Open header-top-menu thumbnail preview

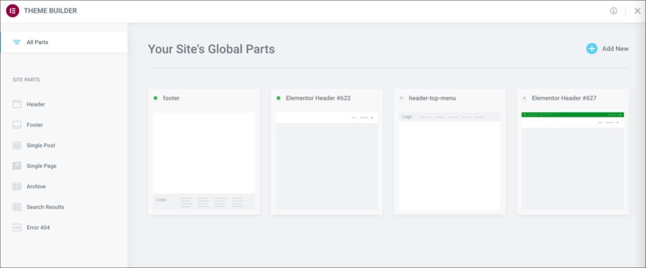point(450,161)
